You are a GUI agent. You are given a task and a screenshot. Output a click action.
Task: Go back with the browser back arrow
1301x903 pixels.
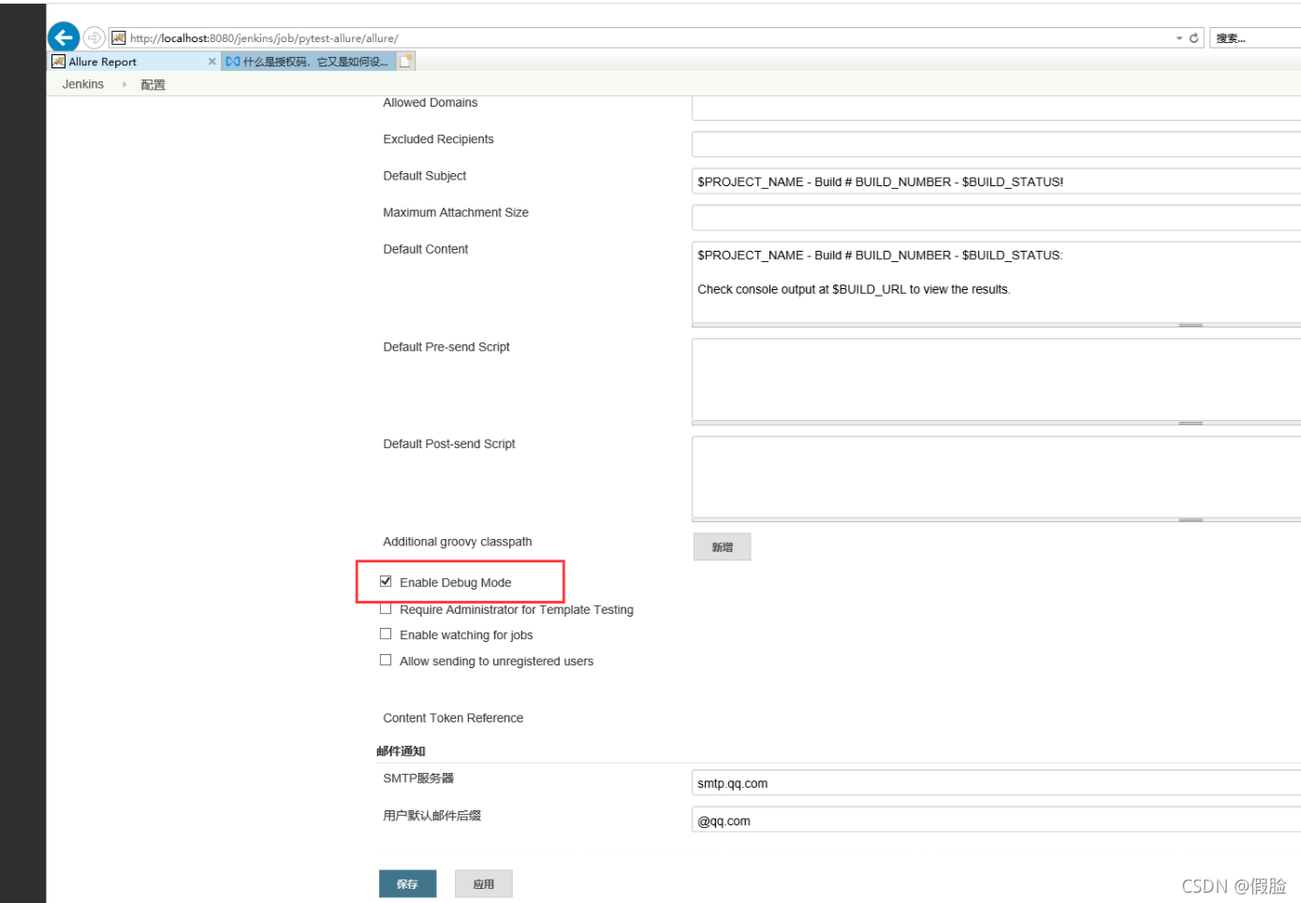(x=64, y=37)
